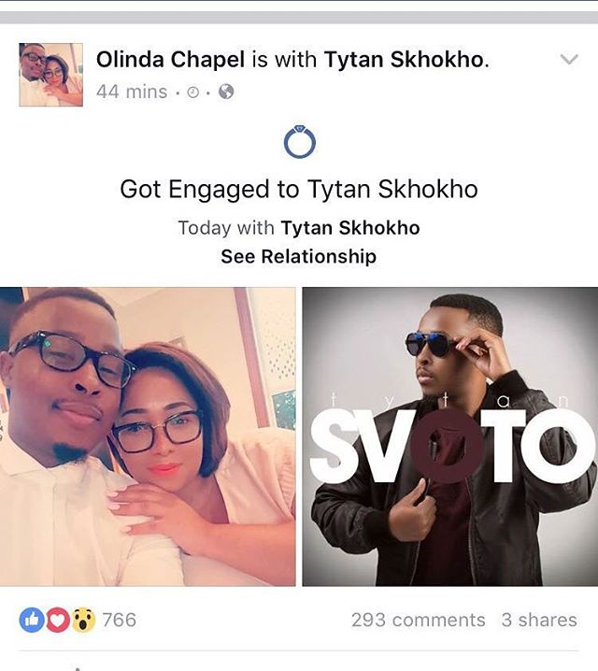Image resolution: width=598 pixels, height=671 pixels.
Task: Click the red heart Love reaction icon
Action: tap(57, 621)
